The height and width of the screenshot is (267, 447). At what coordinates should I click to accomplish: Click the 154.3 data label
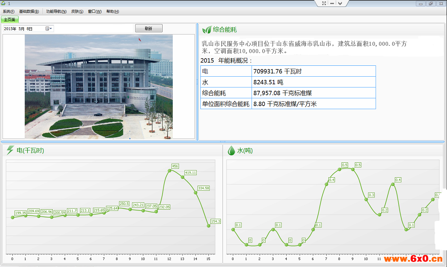pyautogui.click(x=216, y=221)
